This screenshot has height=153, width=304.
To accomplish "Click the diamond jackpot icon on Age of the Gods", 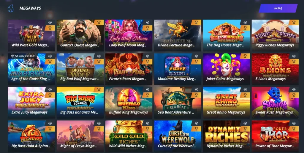I will pyautogui.click(x=12, y=56).
